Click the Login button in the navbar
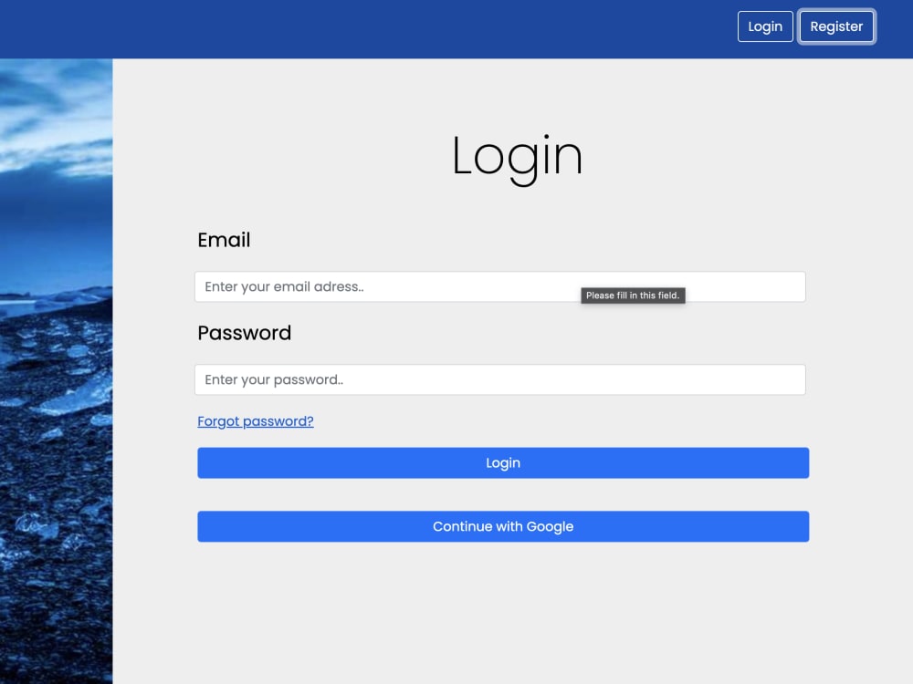Screen dimensions: 913x684 (765, 26)
